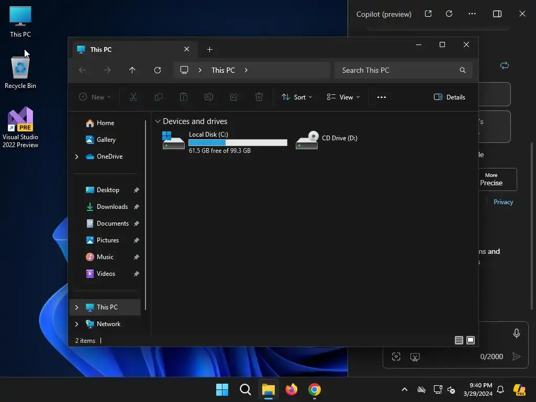
Task: Click the chevron before This PC in address bar
Action: coord(200,70)
